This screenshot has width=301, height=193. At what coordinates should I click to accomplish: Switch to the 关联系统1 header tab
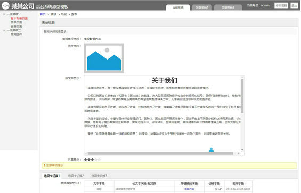point(202,7)
